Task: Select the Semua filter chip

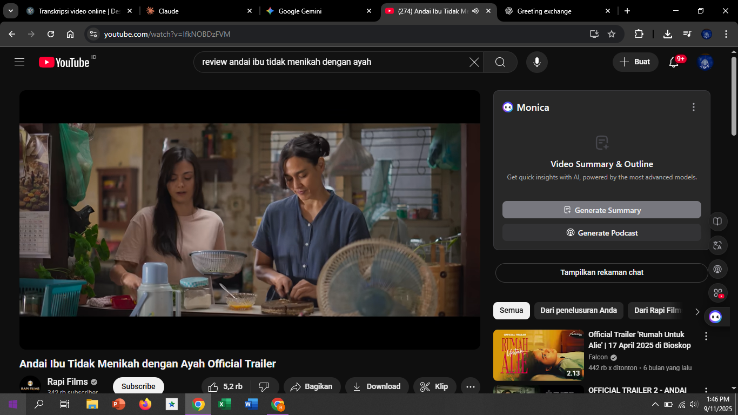Action: pos(511,311)
